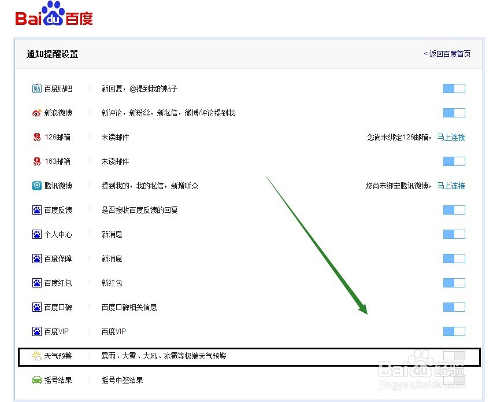Toggle the 百度保障 notification switch
Image resolution: width=493 pixels, height=402 pixels.
454,259
